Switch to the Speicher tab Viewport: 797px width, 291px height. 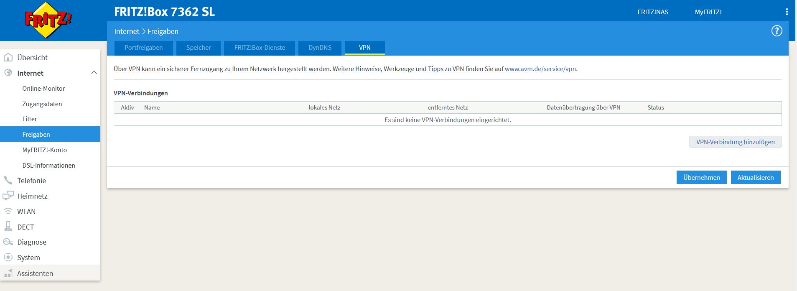click(199, 48)
